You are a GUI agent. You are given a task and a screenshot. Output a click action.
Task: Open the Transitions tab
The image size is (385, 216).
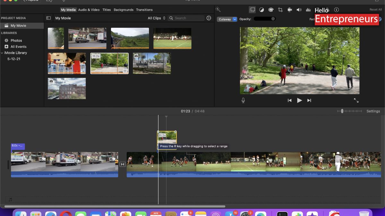coord(144,10)
